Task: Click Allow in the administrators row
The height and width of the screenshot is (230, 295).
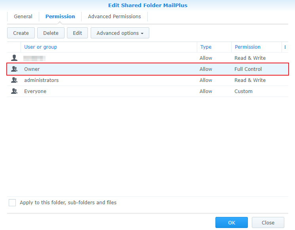Action: point(206,80)
